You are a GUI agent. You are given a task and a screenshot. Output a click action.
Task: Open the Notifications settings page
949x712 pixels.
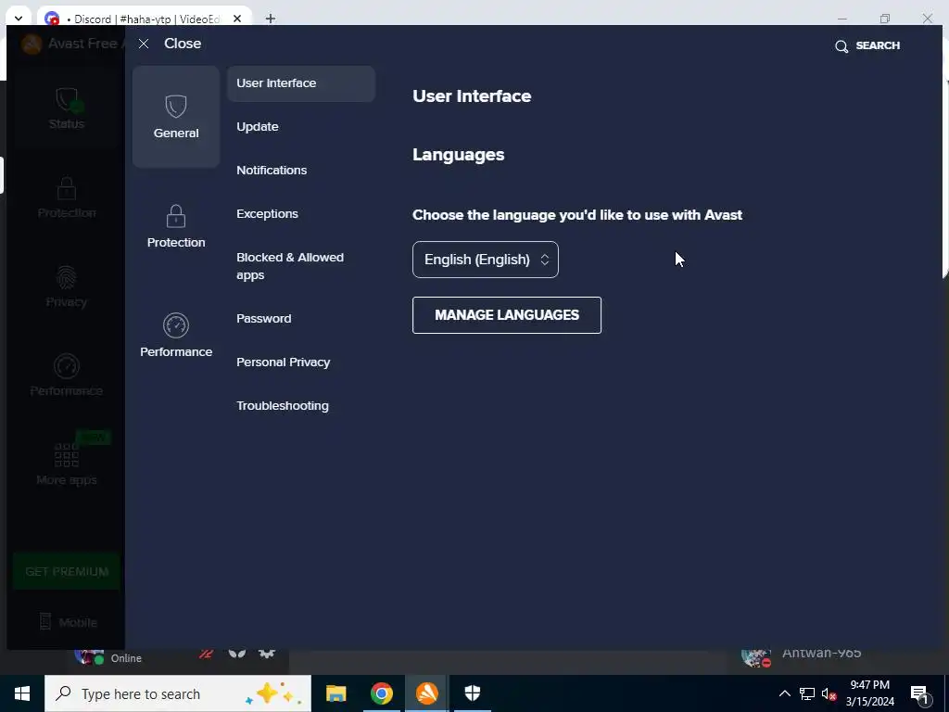[x=272, y=171]
